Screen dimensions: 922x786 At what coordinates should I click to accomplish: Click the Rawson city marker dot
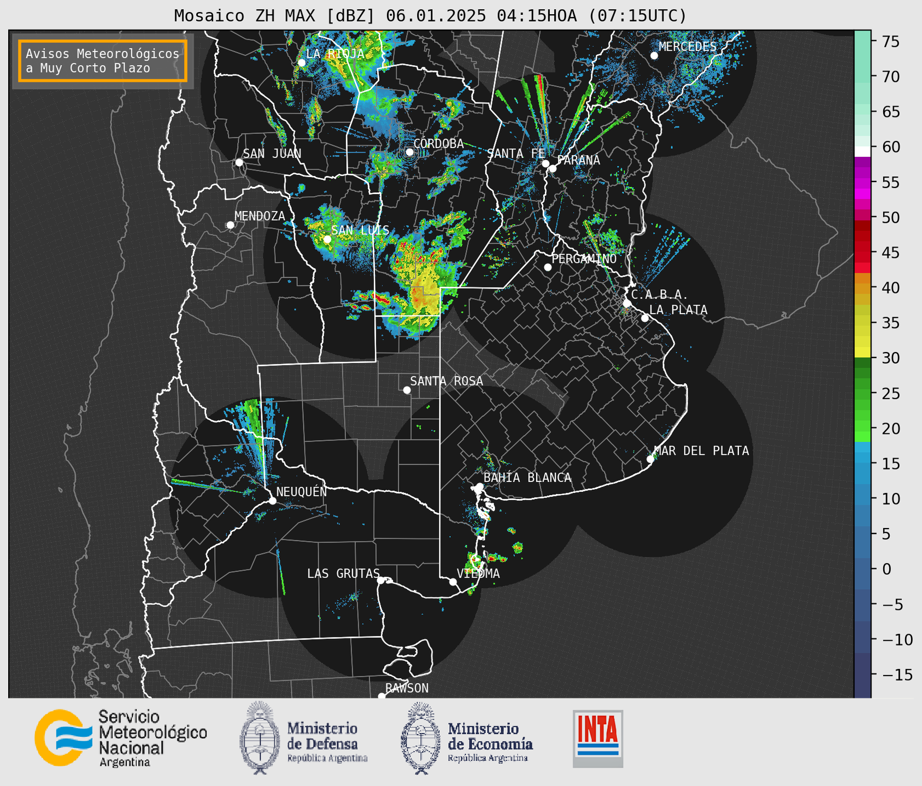tap(381, 696)
